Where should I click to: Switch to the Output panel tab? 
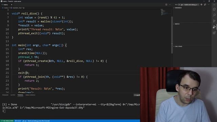pos(13,95)
